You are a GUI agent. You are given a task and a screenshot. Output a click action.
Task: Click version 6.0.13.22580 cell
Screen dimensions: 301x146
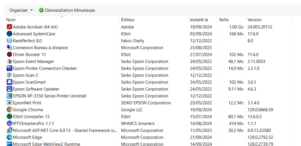pyautogui.click(x=259, y=130)
